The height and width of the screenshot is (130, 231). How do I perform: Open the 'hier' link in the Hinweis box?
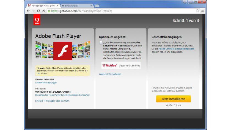[x=38, y=73]
